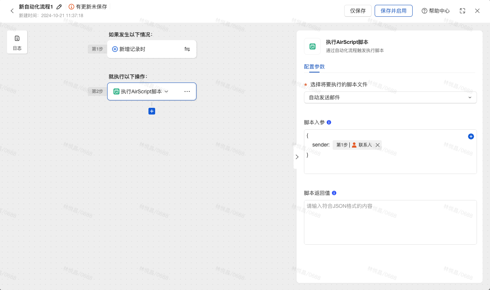Viewport: 490px width, 290px height.
Task: Open the three-dot menu on step 2
Action: [187, 91]
